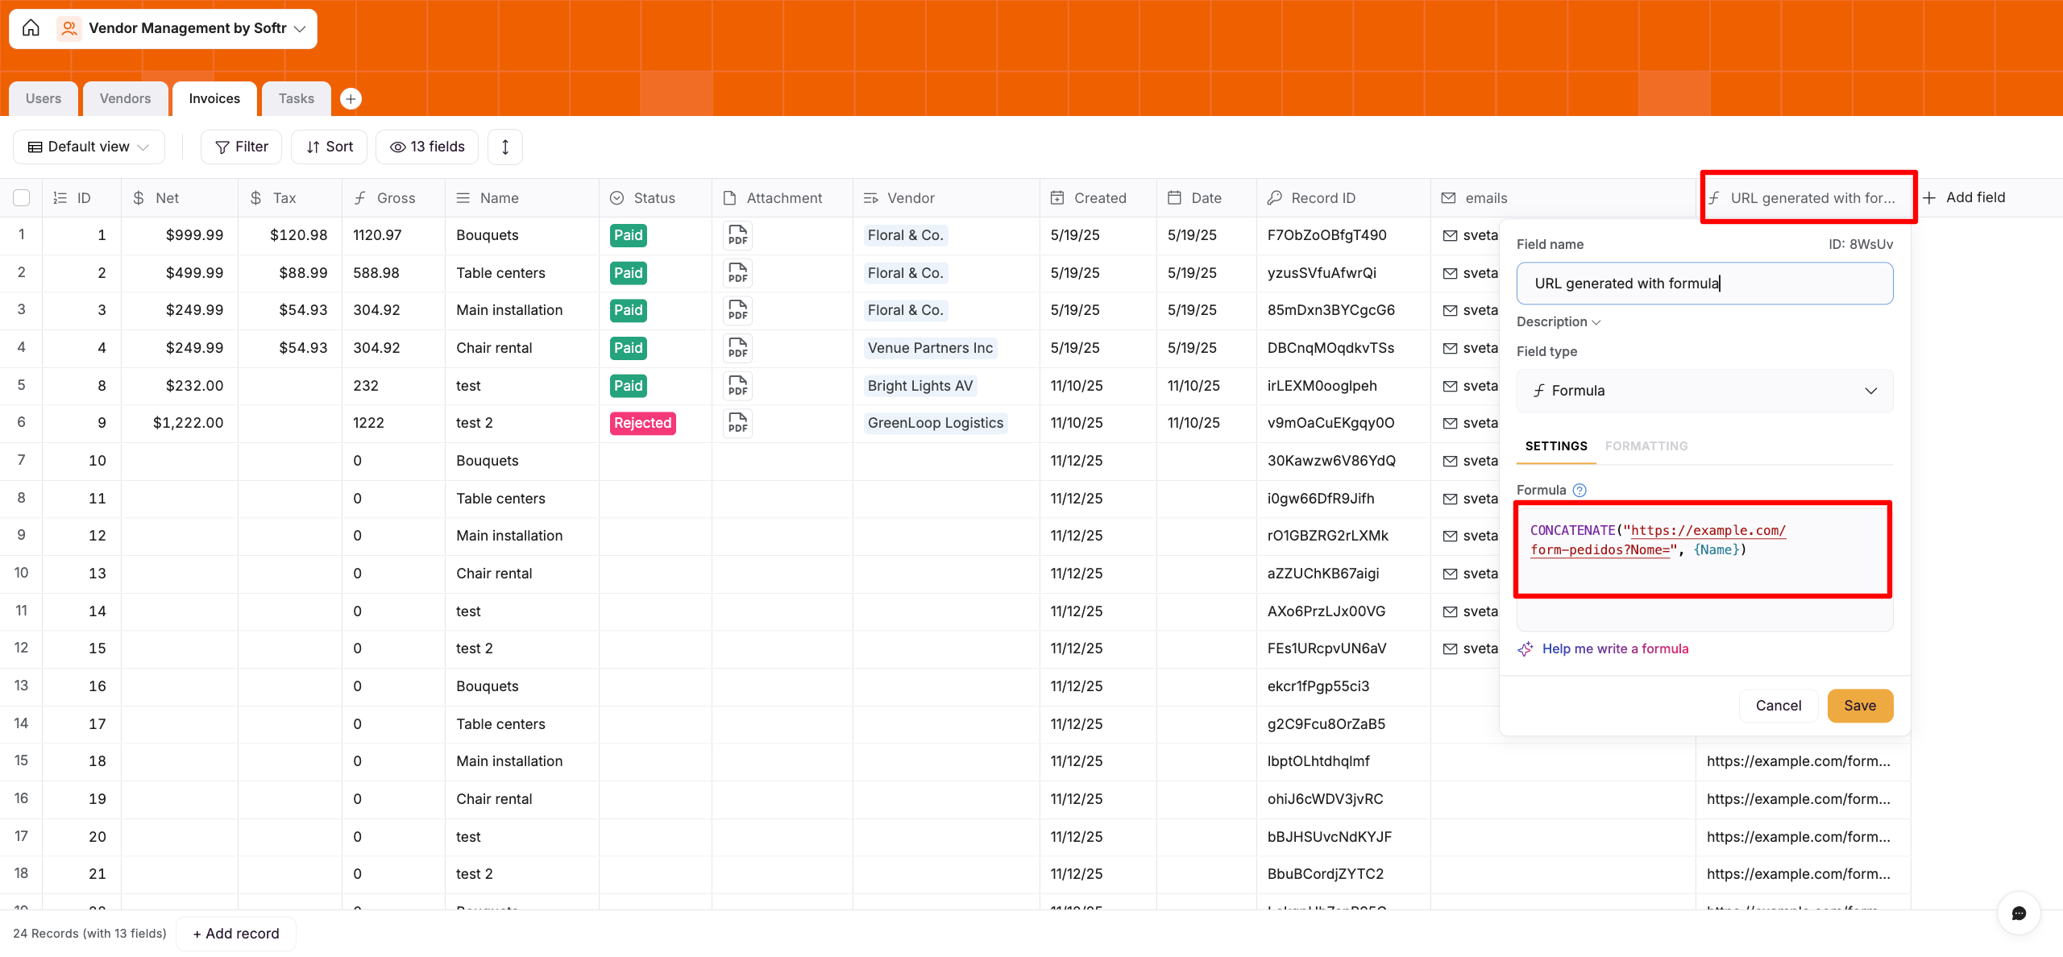The height and width of the screenshot is (957, 2063).
Task: Click the chat support bubble icon
Action: 2019,913
